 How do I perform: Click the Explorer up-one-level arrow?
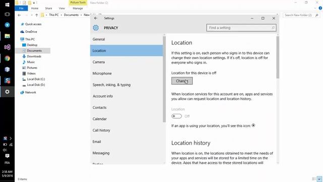37,15
